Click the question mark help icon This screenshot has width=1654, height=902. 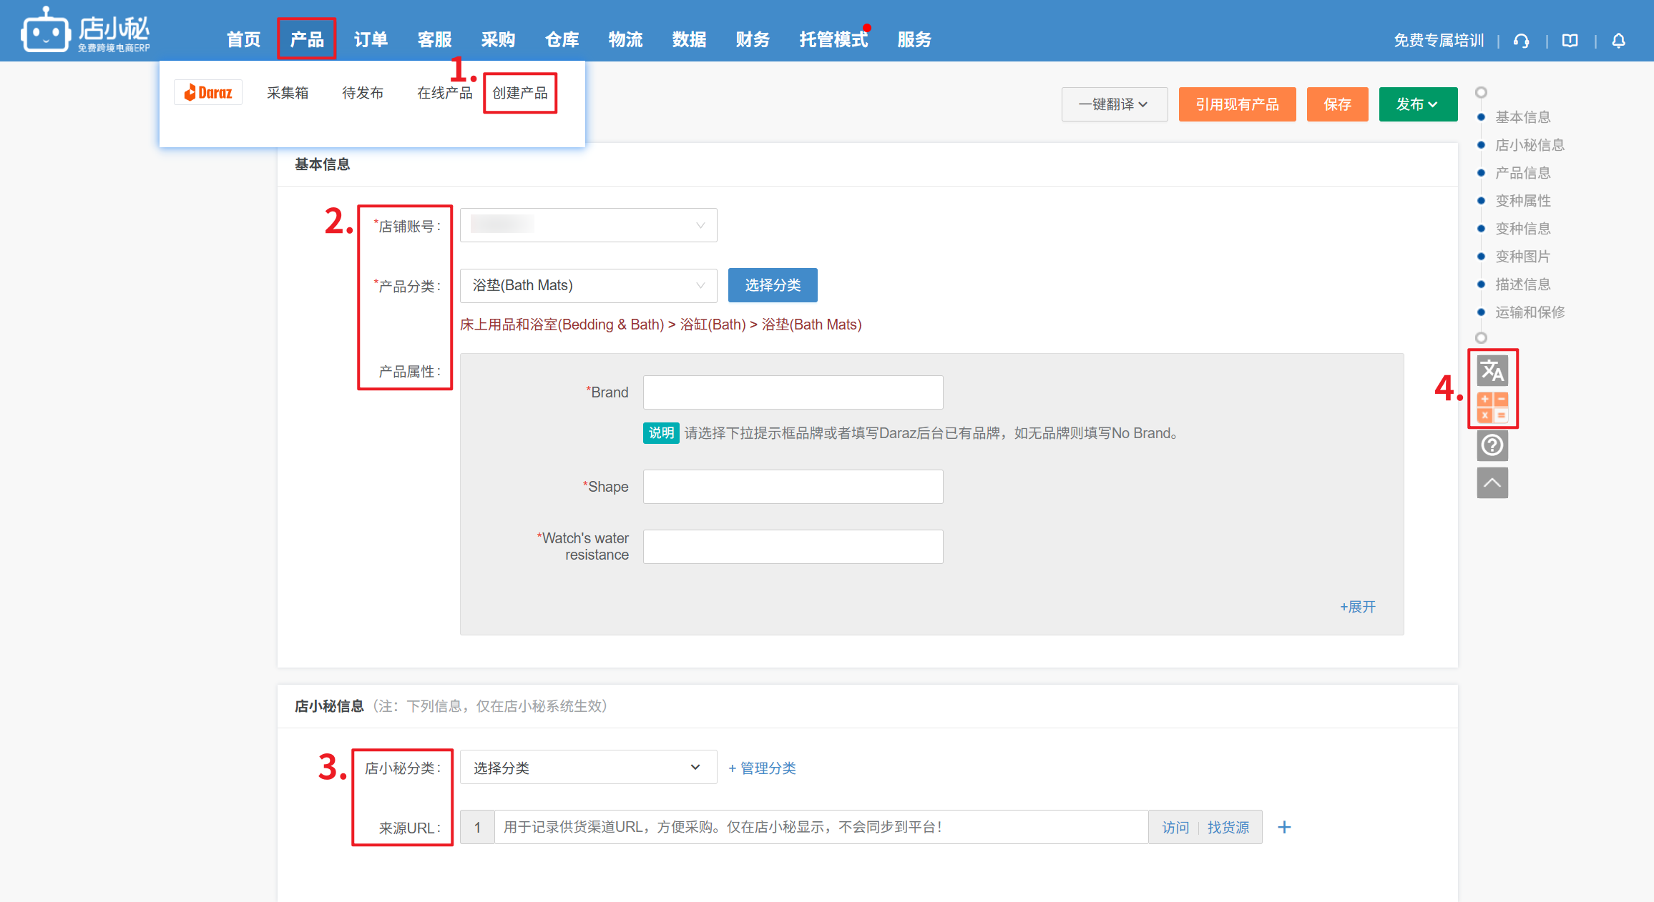click(x=1492, y=445)
